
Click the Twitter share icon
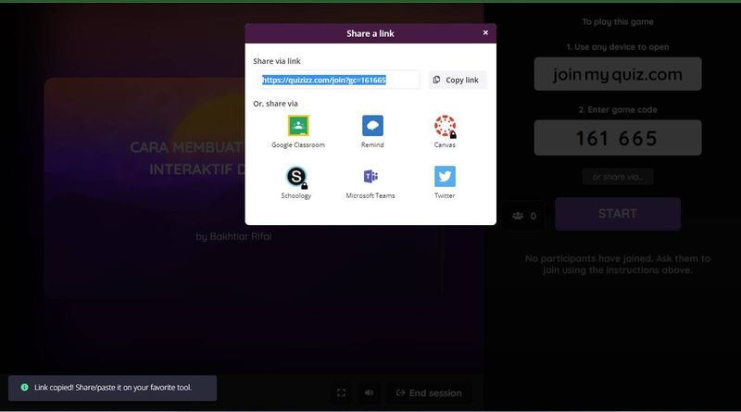pyautogui.click(x=445, y=177)
